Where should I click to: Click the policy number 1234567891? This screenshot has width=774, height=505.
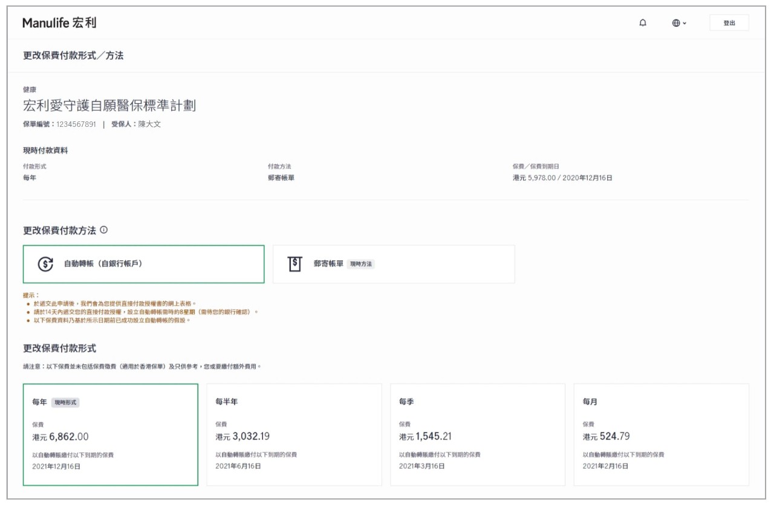[76, 124]
